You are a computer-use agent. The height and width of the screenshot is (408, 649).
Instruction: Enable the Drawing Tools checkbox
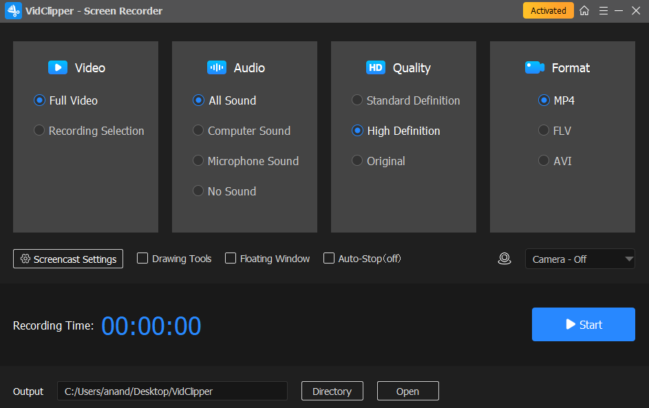click(x=142, y=259)
